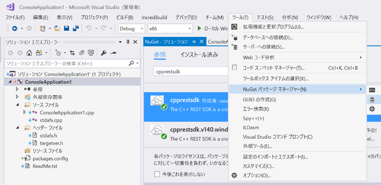Open New Project dropdown arrow
Screen dimensions: 381x185
50,29
